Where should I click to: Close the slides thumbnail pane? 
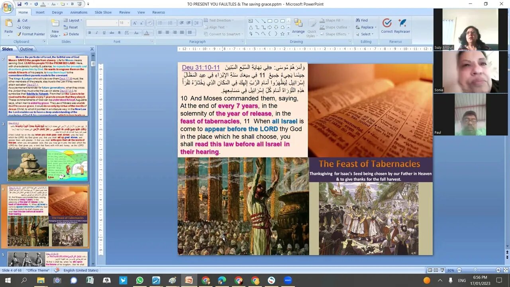[92, 49]
